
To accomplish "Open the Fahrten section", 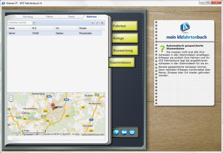I will point(125,26).
